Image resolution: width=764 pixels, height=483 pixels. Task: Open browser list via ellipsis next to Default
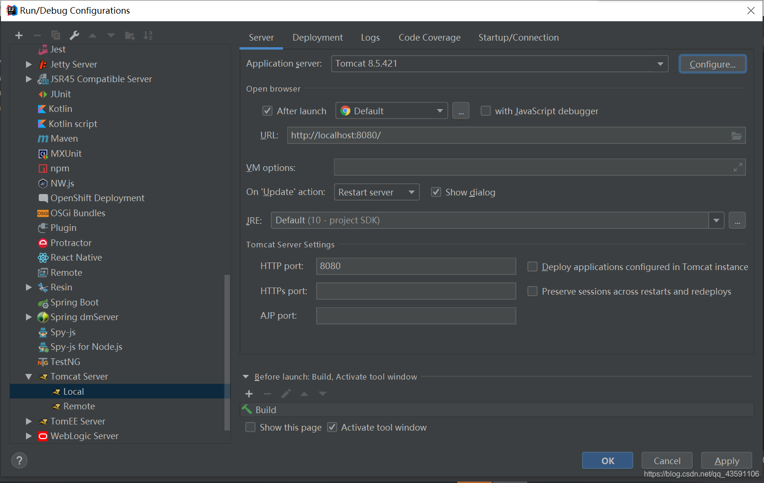click(461, 111)
